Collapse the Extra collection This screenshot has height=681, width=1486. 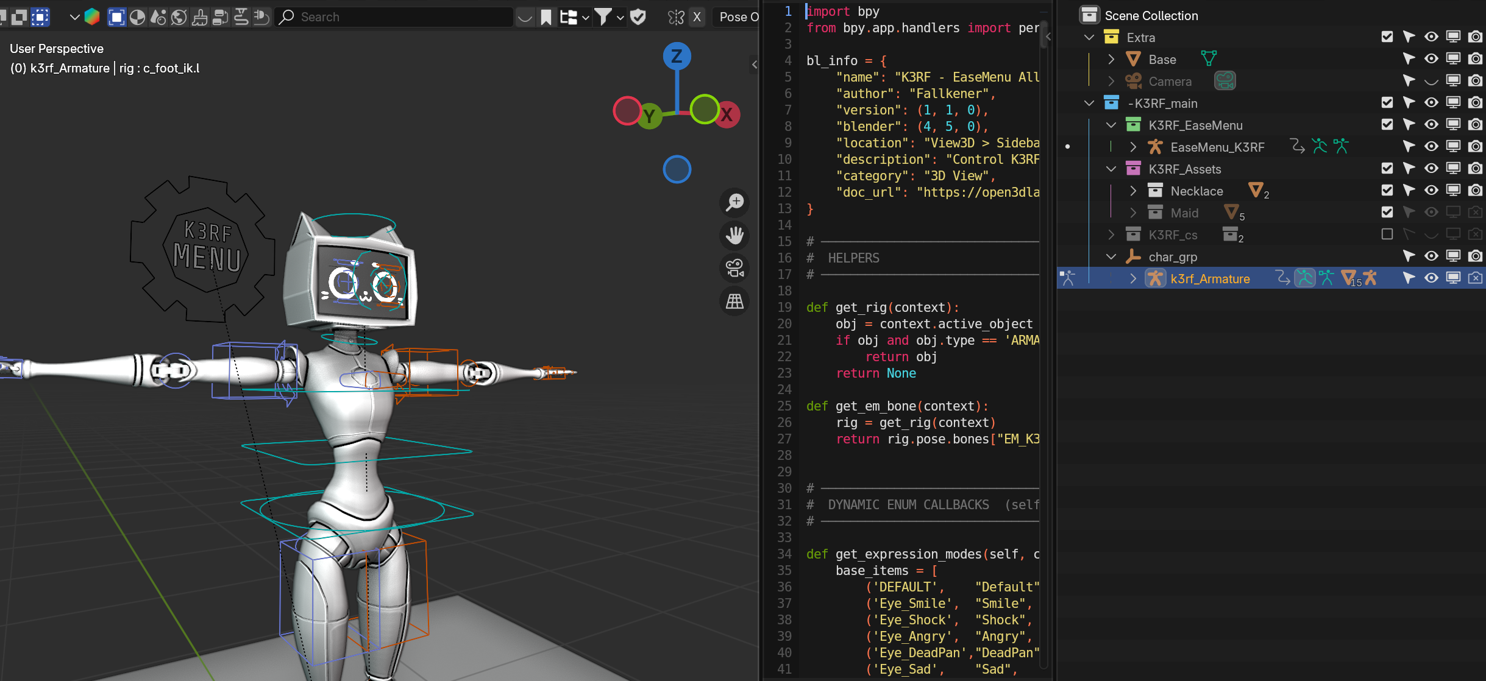tap(1089, 37)
